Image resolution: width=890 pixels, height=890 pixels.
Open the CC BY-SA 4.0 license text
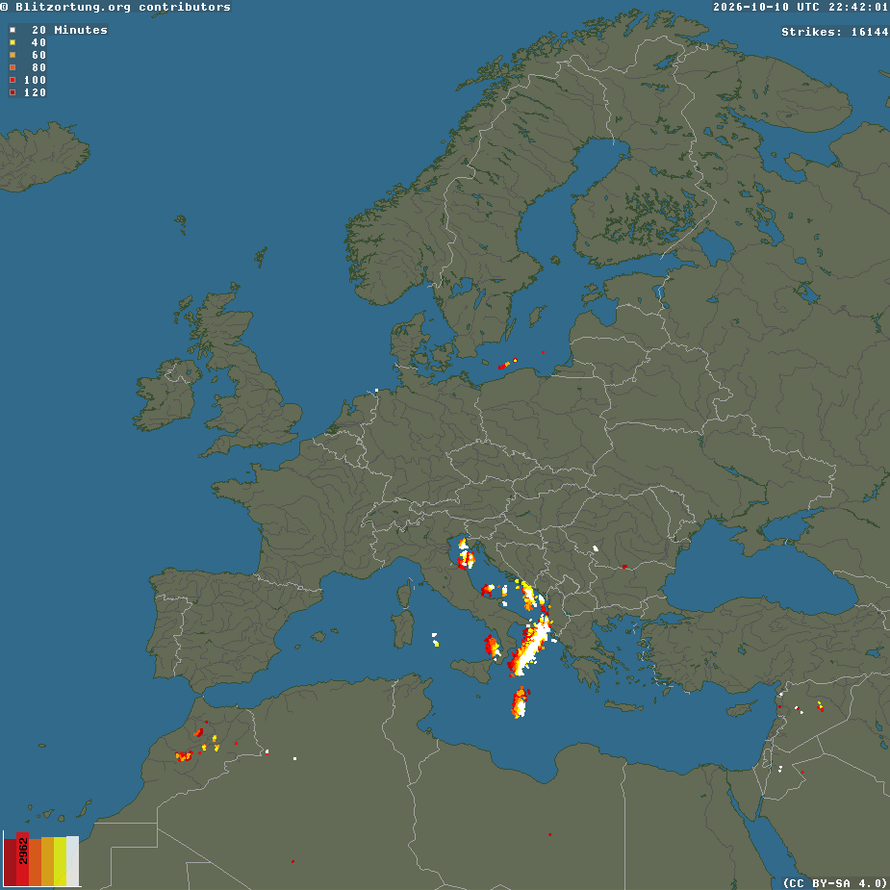tap(835, 883)
